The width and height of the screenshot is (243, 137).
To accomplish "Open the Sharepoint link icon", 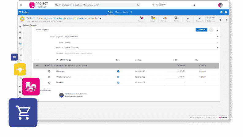I will (x=199, y=19).
